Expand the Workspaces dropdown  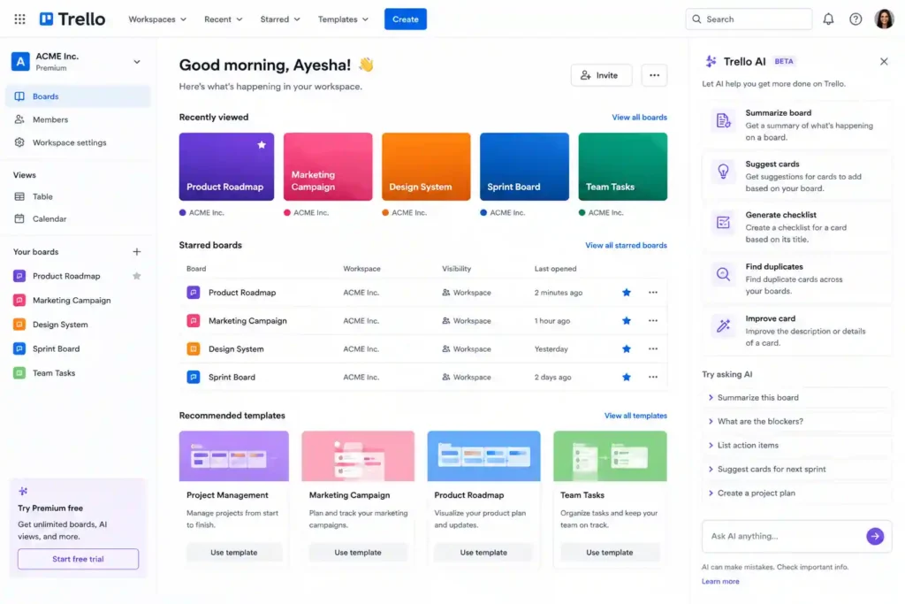point(157,19)
